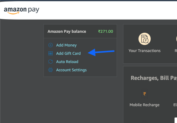Click the cut-off label right of Your Transactions

[176, 51]
